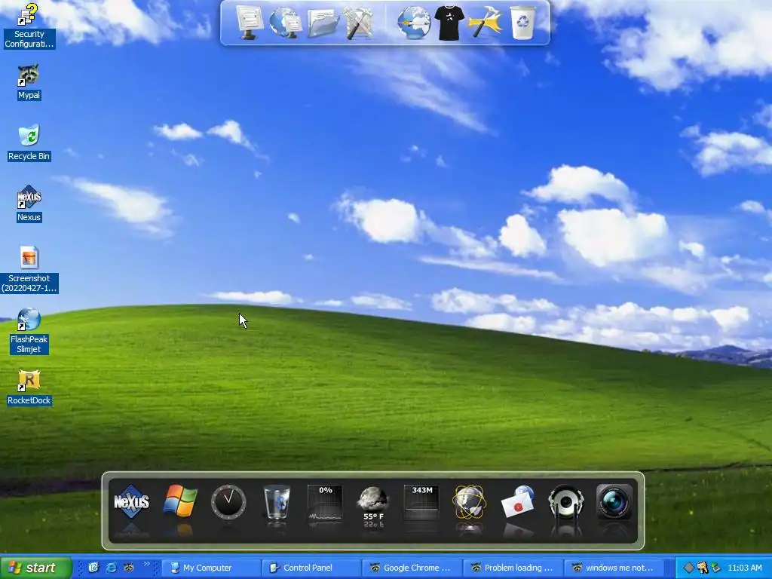This screenshot has width=772, height=579.
Task: Open the globe-with-monitor network icon in top dock
Action: 286,22
